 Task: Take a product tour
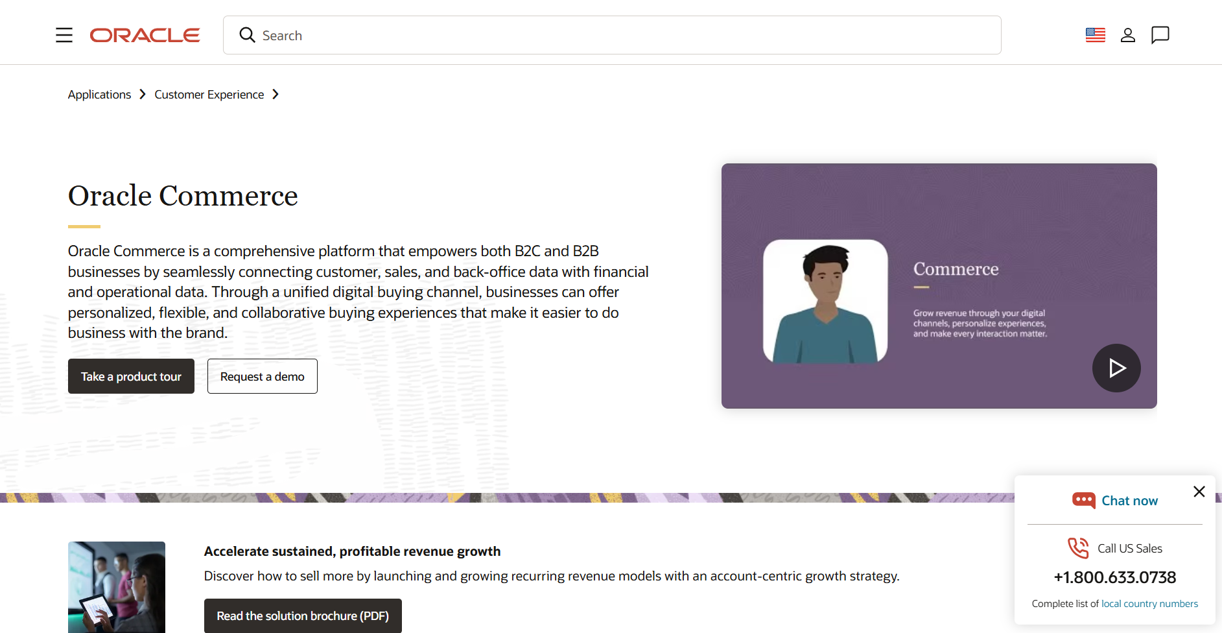131,376
